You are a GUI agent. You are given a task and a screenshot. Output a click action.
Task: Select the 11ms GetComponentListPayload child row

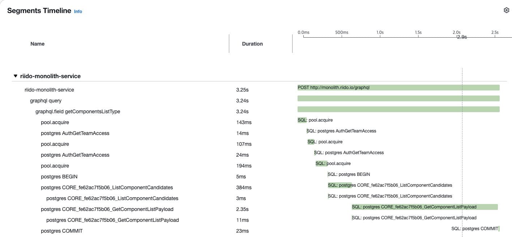259,220
